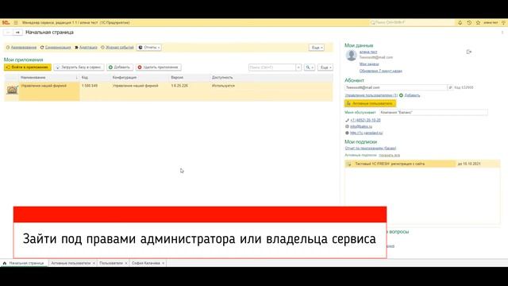
Task: Open the Архивирование link
Action: click(x=24, y=48)
